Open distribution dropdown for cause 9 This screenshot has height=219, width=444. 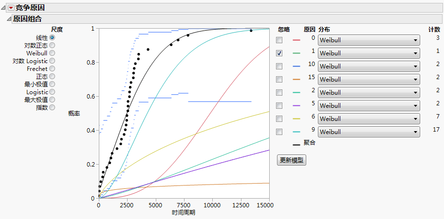click(x=369, y=132)
